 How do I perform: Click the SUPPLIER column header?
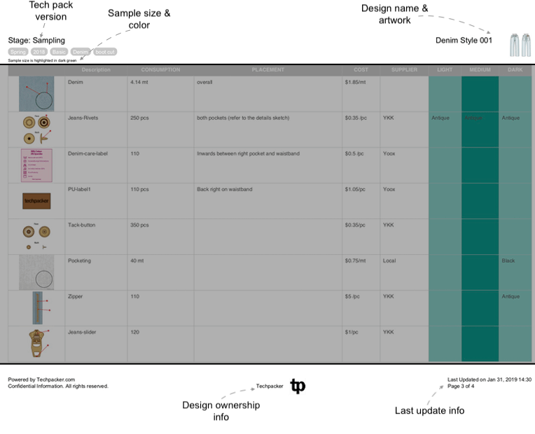tap(404, 69)
